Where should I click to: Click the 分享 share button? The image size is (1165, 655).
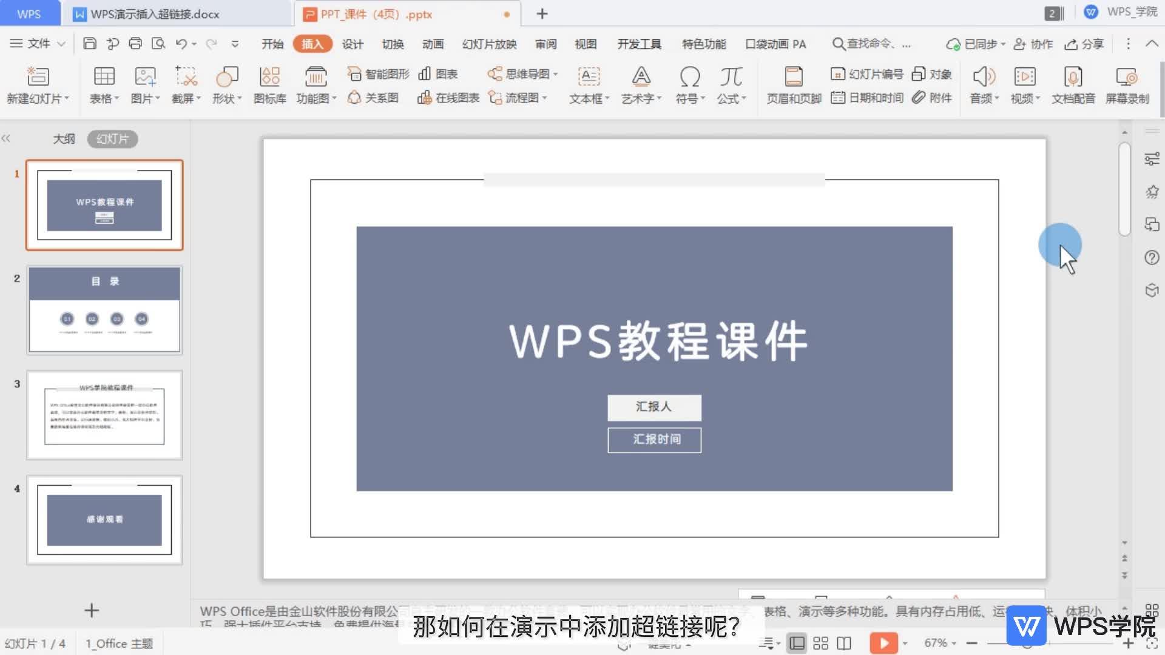[x=1084, y=44]
